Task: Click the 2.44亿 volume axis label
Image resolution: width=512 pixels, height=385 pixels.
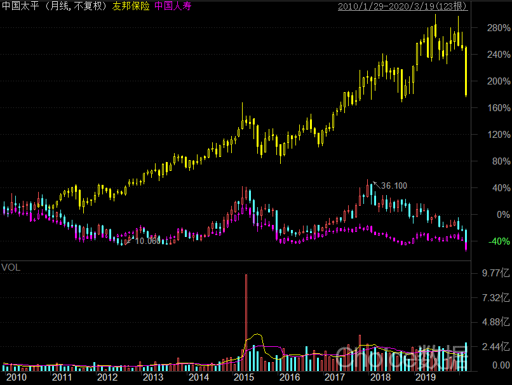Action: tap(495, 346)
